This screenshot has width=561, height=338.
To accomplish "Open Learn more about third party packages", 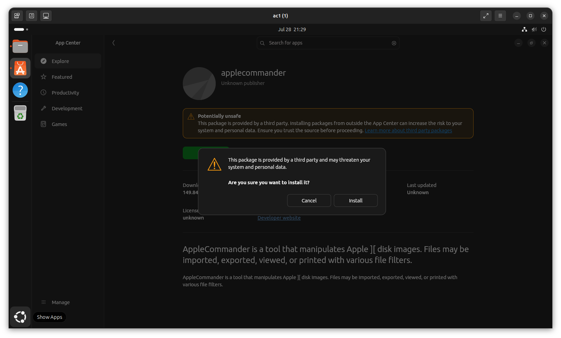I will [408, 130].
